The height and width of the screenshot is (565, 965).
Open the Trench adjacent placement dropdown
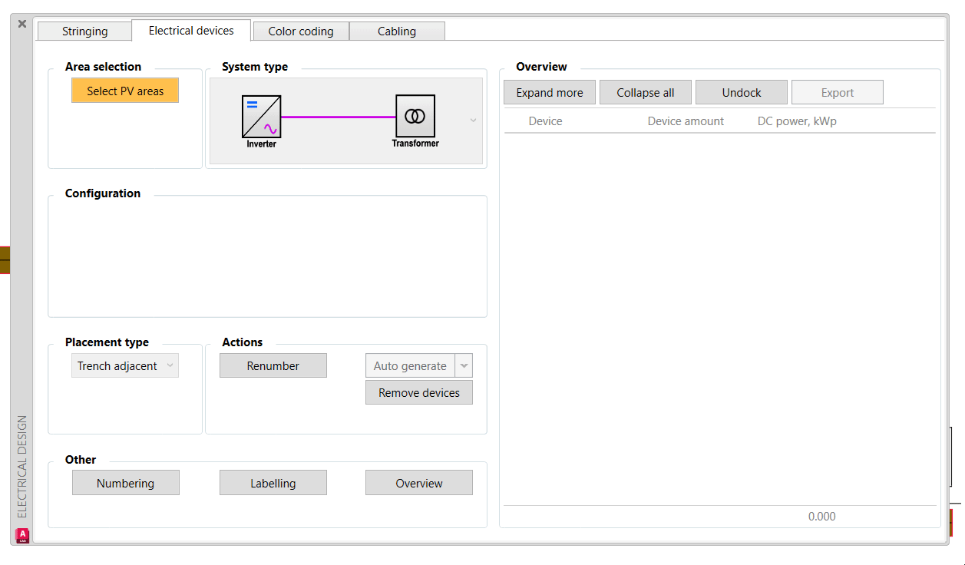[125, 366]
